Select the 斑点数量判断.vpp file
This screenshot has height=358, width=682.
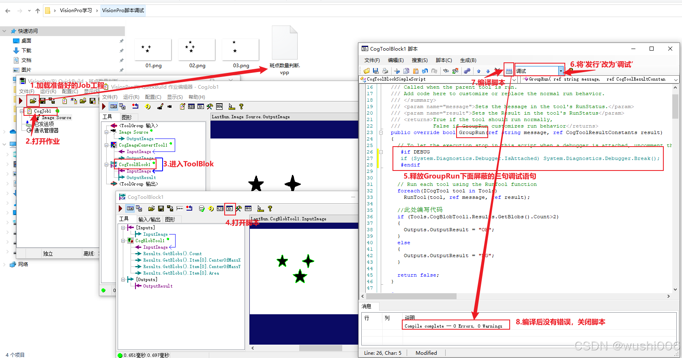(x=285, y=50)
